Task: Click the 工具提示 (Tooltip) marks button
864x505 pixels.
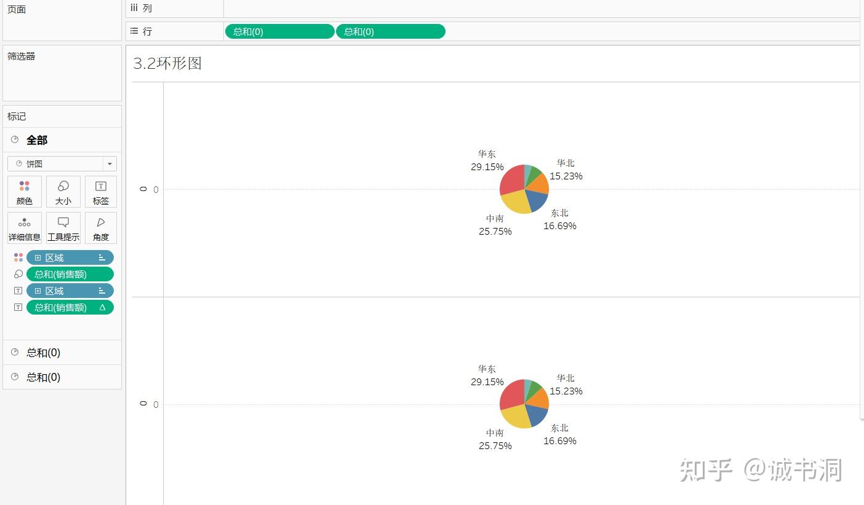Action: pos(63,228)
